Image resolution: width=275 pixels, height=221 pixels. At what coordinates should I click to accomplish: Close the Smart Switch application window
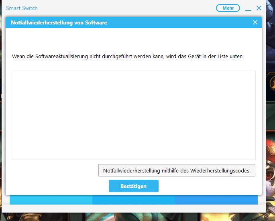[259, 8]
